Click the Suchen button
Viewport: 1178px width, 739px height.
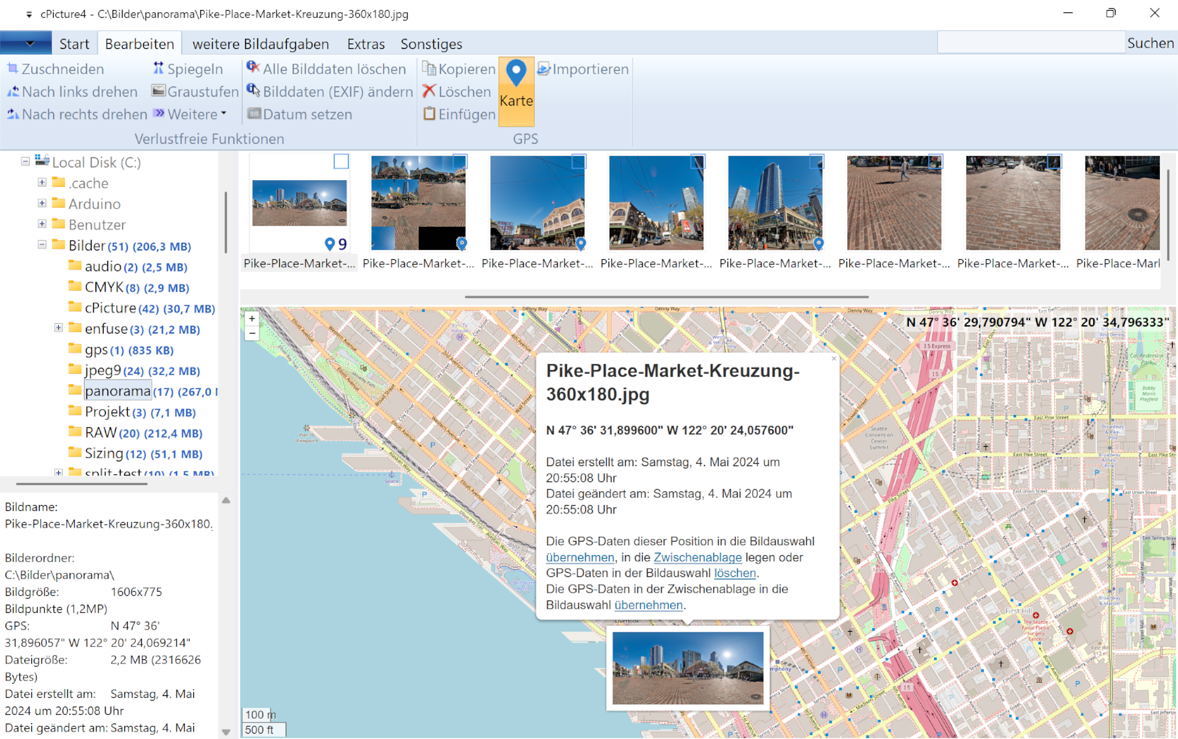1150,43
